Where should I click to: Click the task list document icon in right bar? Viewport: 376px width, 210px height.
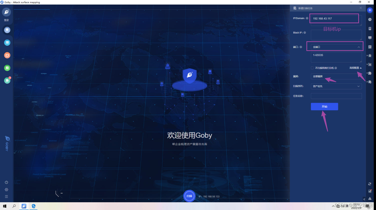pos(370,28)
